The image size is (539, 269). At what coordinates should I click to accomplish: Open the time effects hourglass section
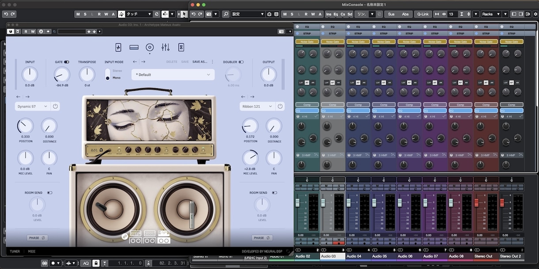[181, 47]
